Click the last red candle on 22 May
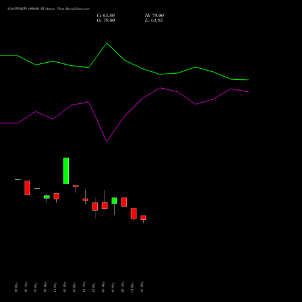Viewport: 302px width, 302px height. pyautogui.click(x=143, y=217)
